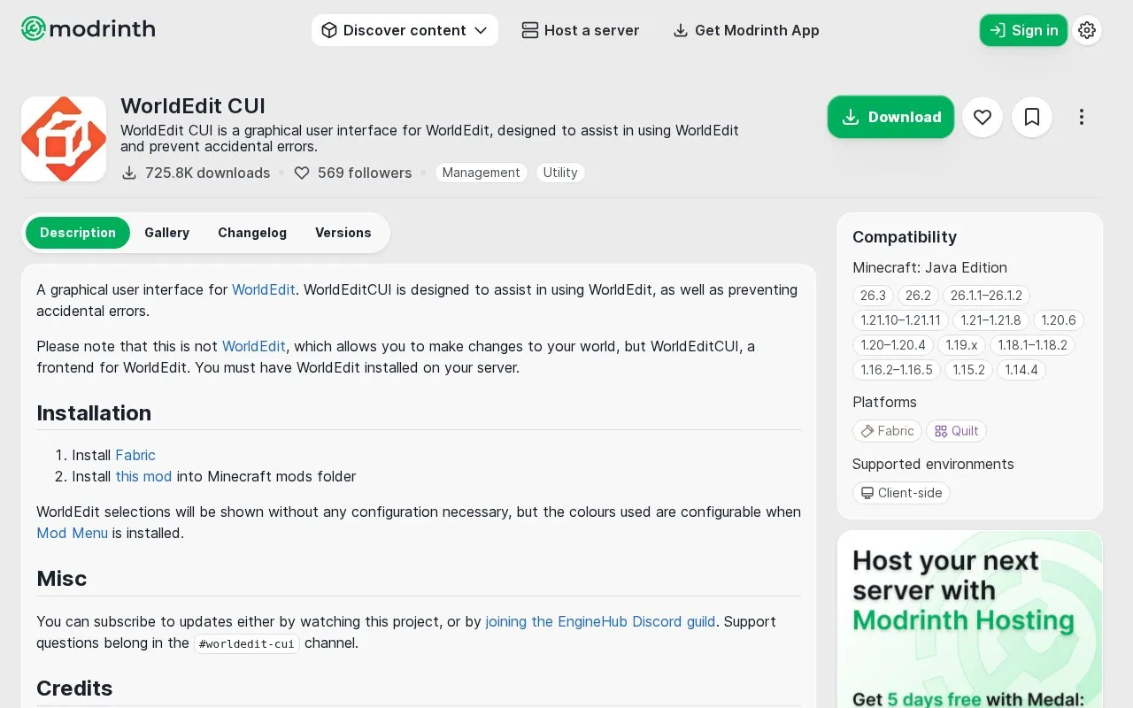Open the Host a server link
The image size is (1133, 708).
point(581,30)
